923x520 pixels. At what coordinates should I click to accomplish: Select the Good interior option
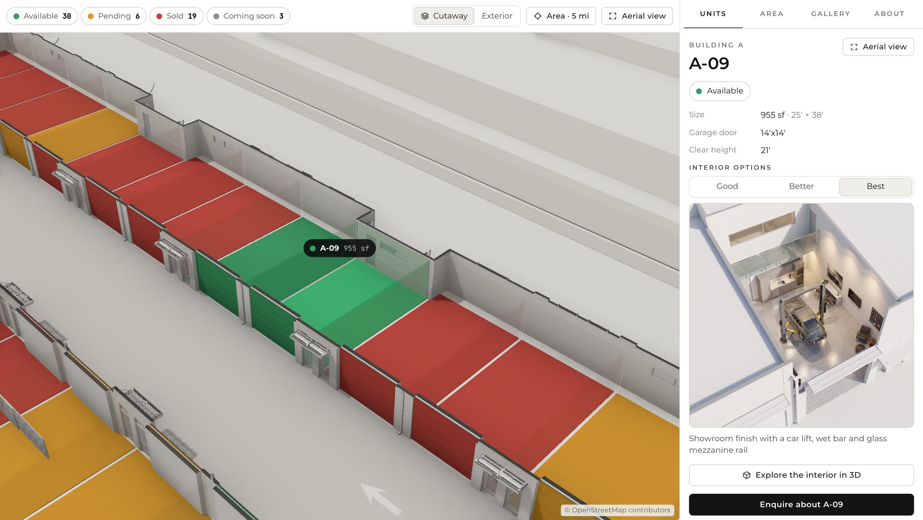(727, 186)
